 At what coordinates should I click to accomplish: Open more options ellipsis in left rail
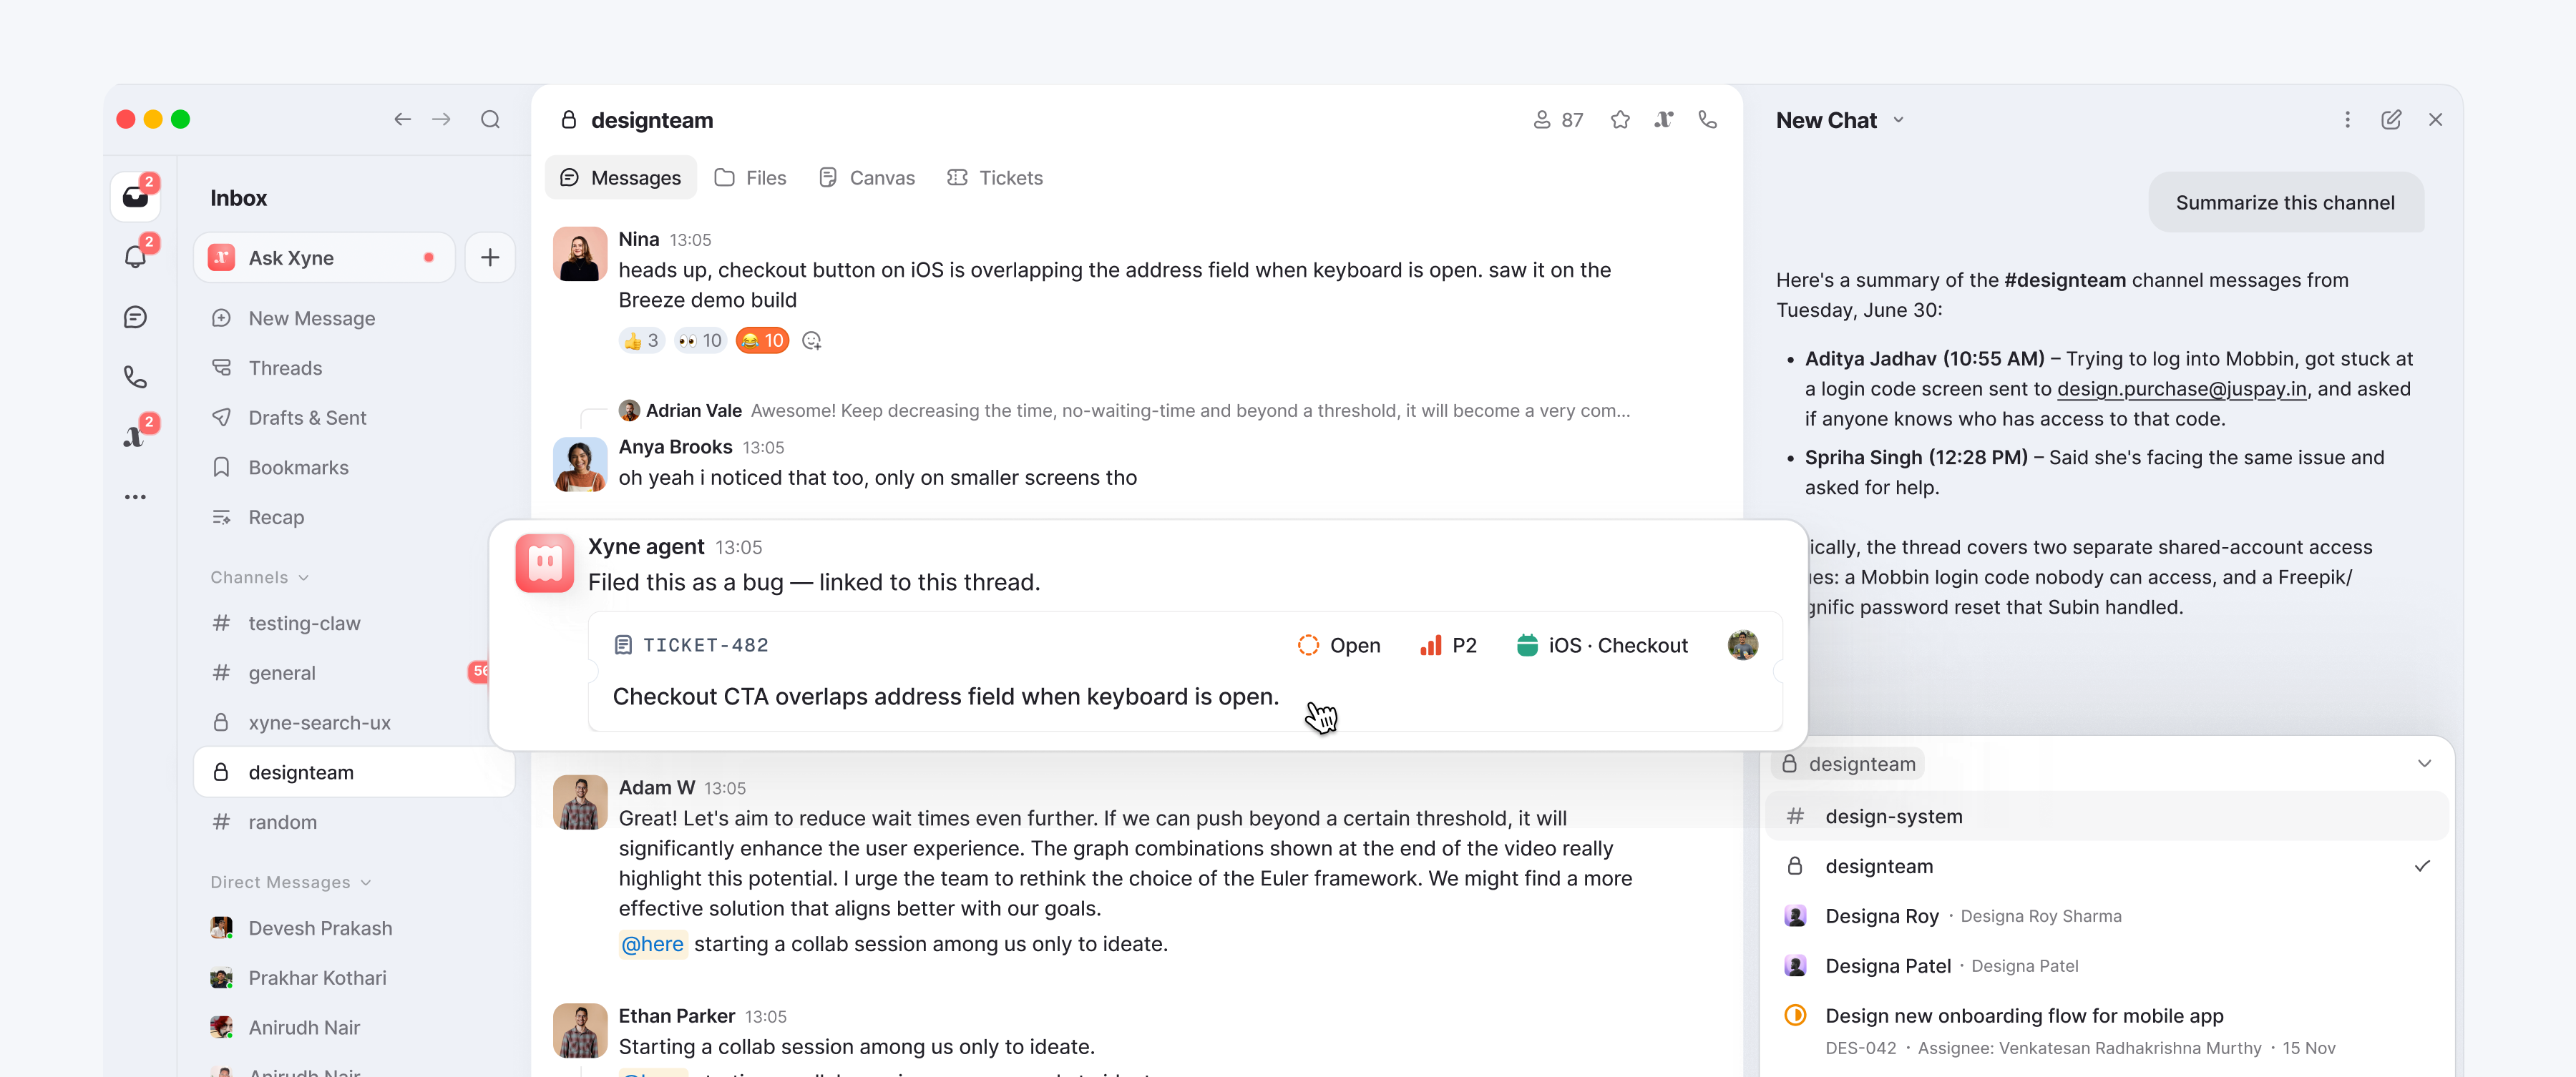135,496
